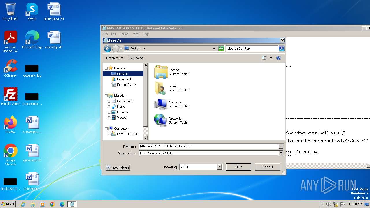Expand the Local Disk (C:) node
This screenshot has height=208, width=370.
[x=109, y=134]
